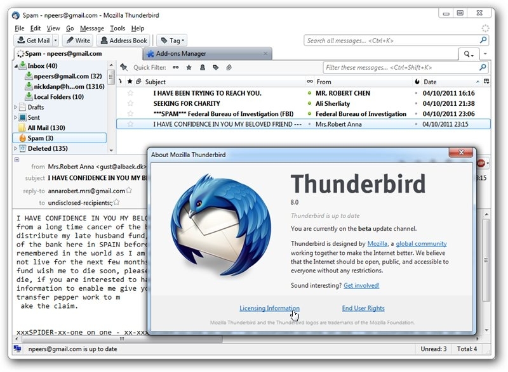
Task: Star the annarobert.mrs@gmail.com reply-to address
Action: [129, 190]
